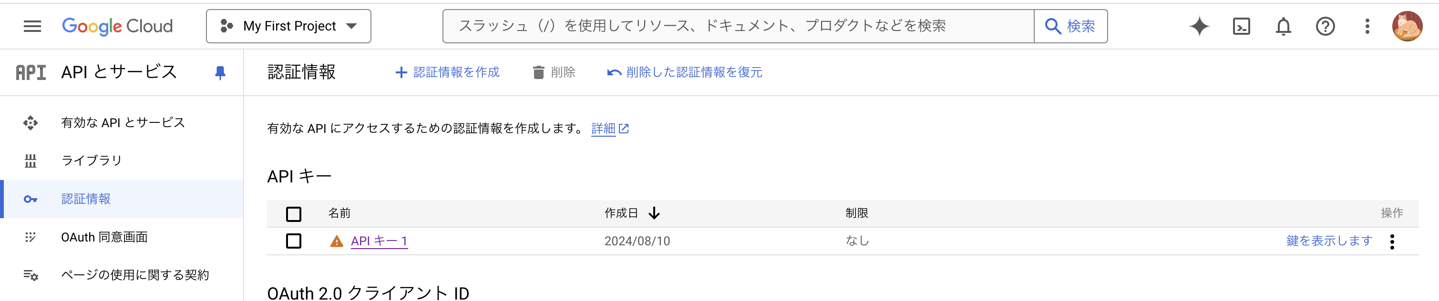Image resolution: width=1439 pixels, height=301 pixels.
Task: Open the top-bar three-dot overflow icon
Action: 1367,26
